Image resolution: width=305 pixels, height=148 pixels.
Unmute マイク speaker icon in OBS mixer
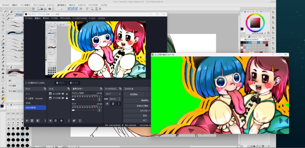tap(94, 110)
